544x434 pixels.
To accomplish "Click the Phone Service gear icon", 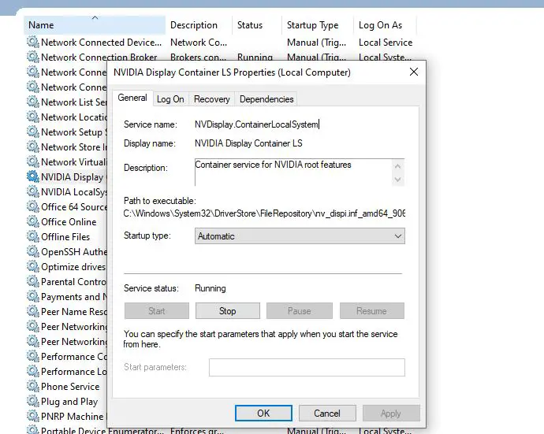I will click(32, 387).
